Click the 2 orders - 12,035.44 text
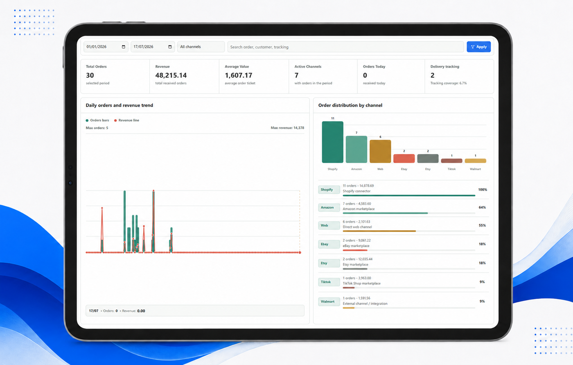573x365 pixels. click(358, 259)
